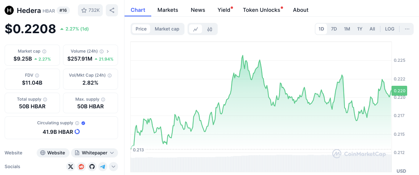
Task: Show Total supply info icon
Action: 45,99
